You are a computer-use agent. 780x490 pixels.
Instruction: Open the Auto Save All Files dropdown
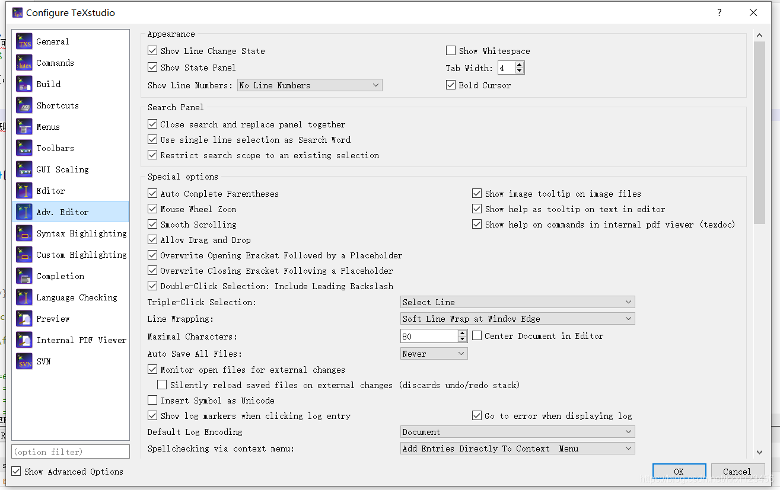pos(434,353)
